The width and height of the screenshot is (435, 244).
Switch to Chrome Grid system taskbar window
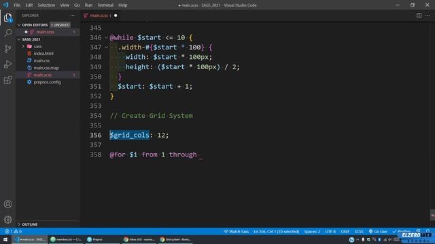[x=175, y=239]
